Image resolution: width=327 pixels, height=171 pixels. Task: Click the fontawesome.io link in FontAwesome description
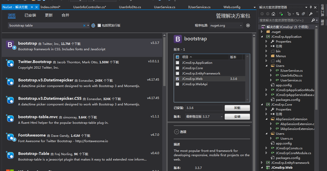92,141
